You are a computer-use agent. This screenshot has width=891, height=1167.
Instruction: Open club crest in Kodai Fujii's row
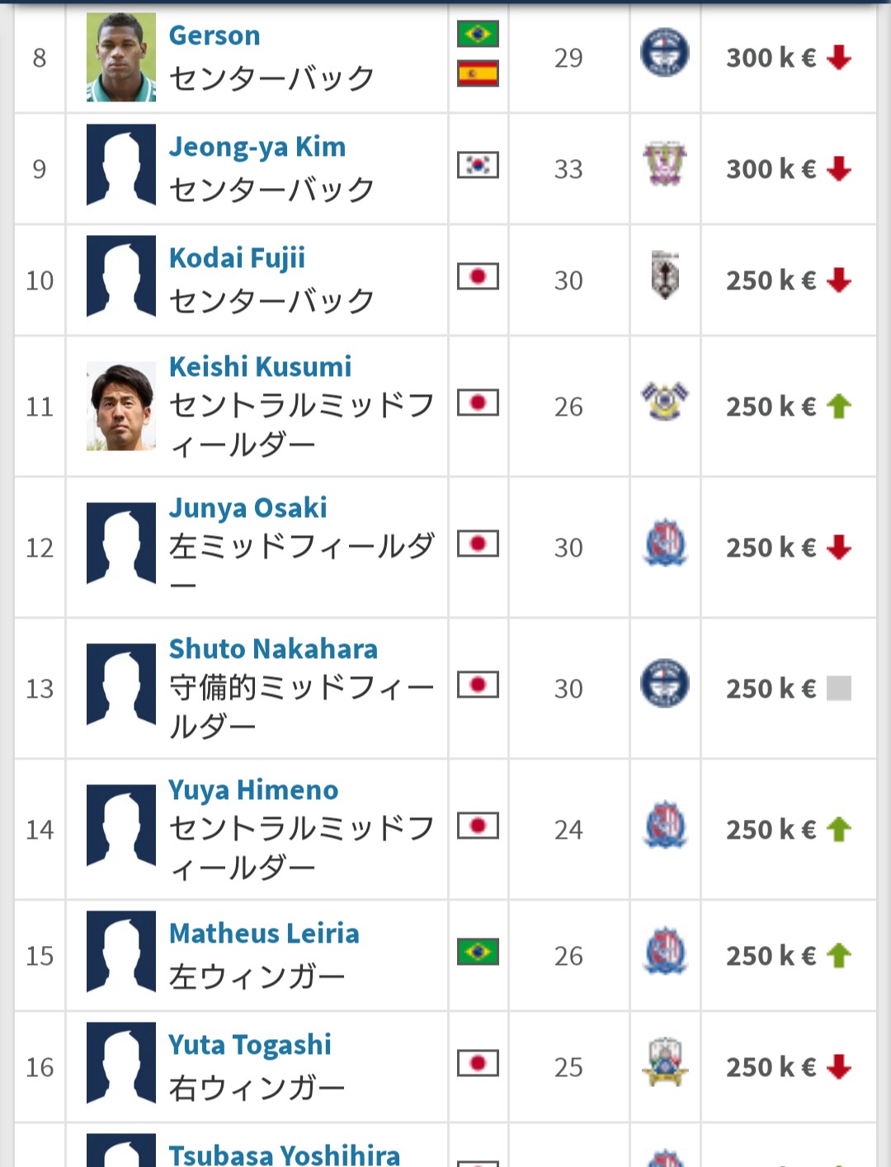tap(664, 275)
